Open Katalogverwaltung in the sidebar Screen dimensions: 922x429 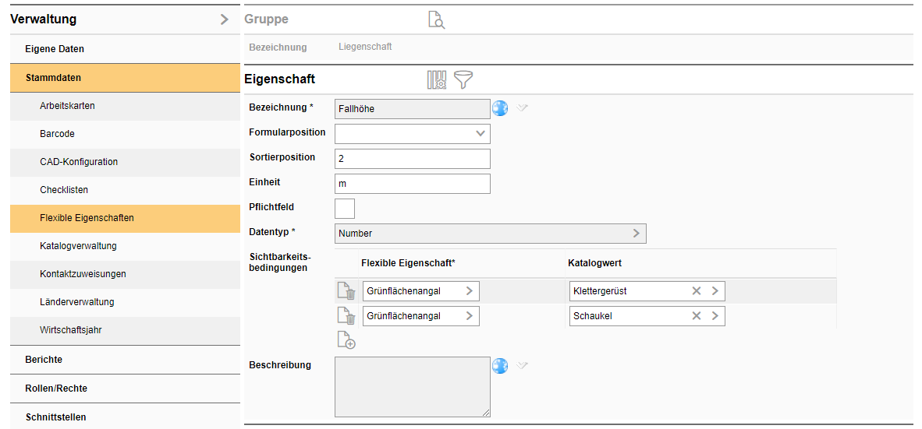click(x=78, y=246)
